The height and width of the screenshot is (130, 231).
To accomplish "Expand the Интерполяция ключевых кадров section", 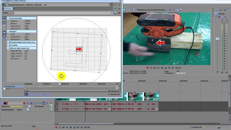I will click(x=8, y=42).
